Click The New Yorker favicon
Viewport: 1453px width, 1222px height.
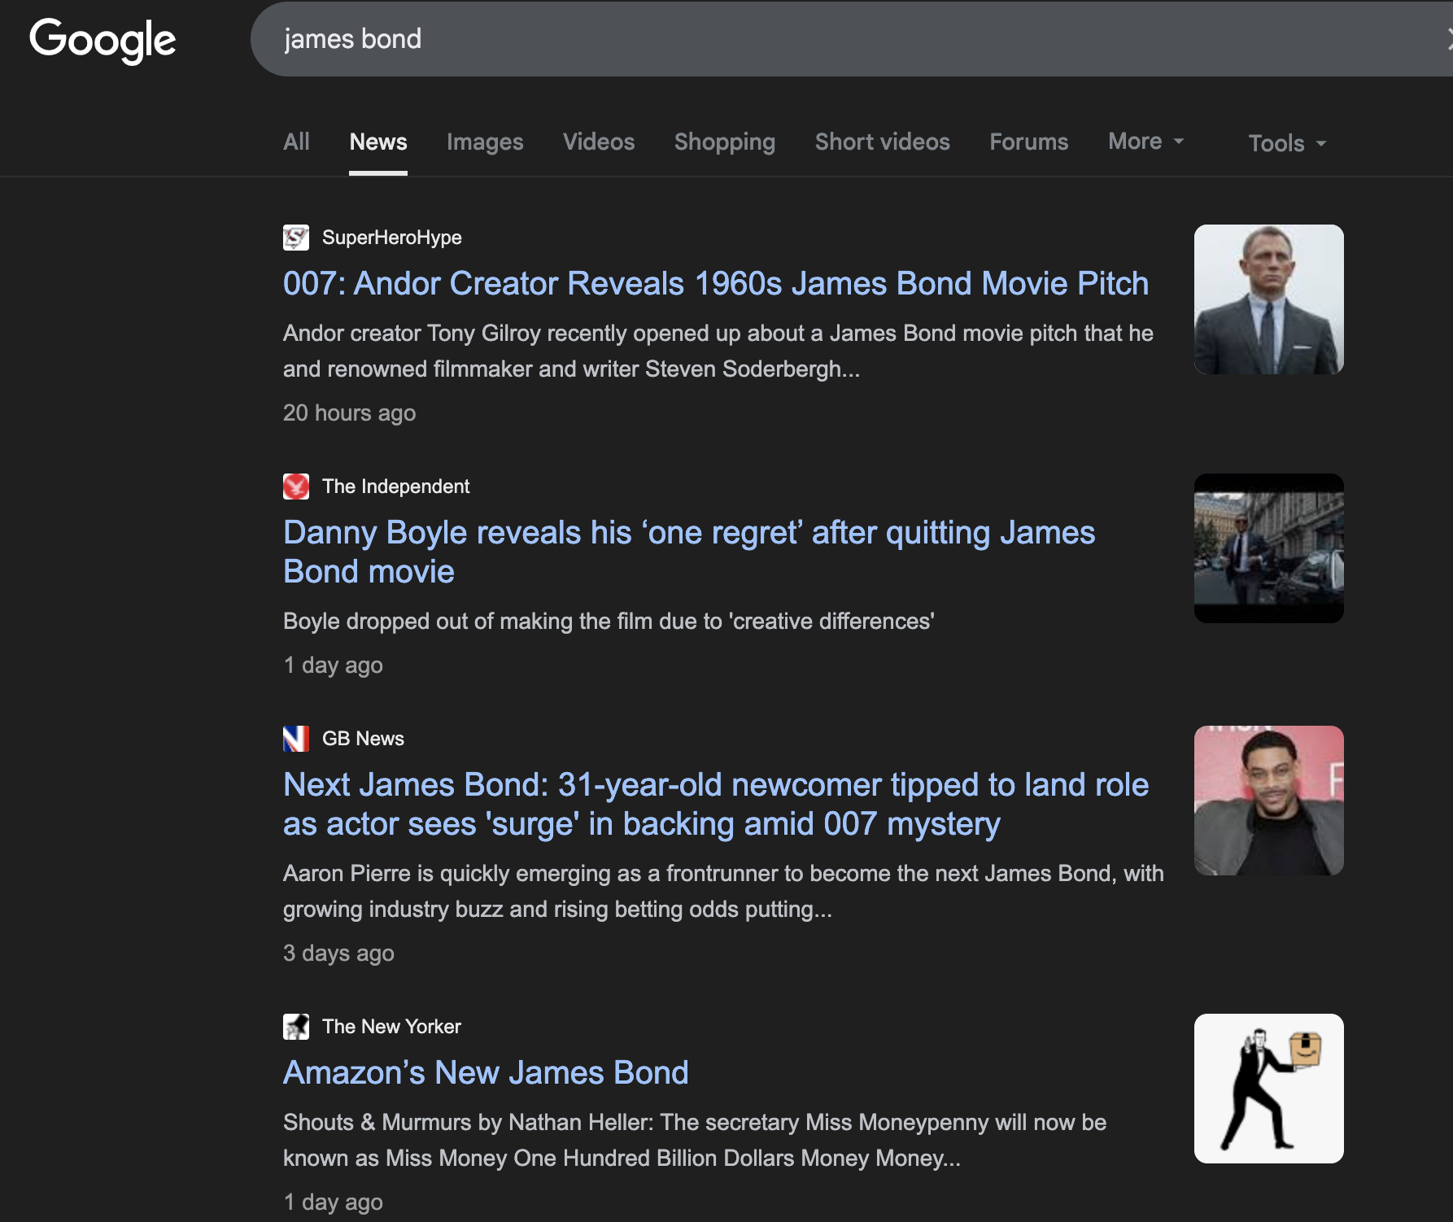(x=296, y=1027)
